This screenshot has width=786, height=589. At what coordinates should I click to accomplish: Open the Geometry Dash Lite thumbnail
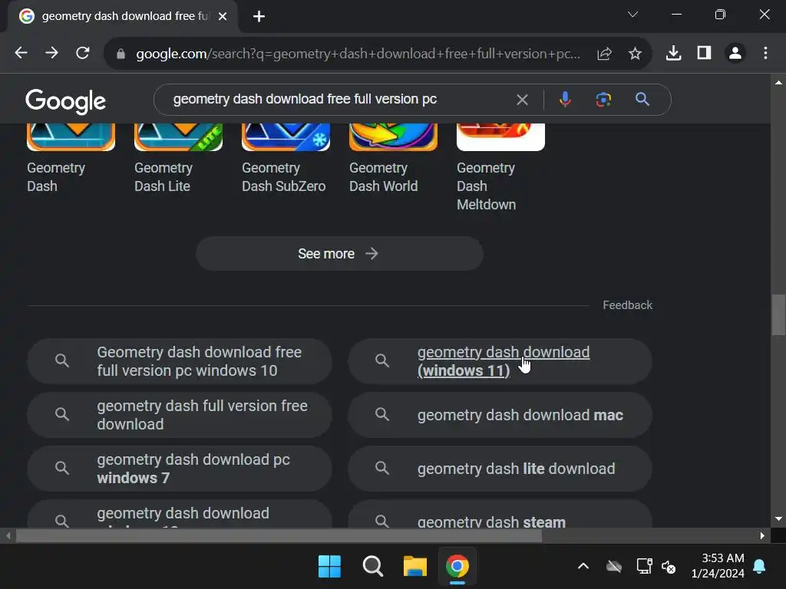coord(178,137)
